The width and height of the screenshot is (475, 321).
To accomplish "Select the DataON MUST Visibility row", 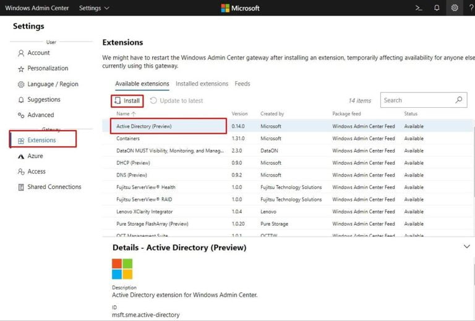I will (287, 151).
